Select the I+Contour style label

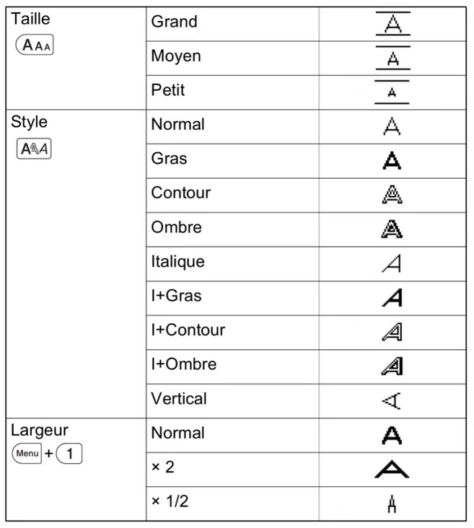tap(188, 330)
